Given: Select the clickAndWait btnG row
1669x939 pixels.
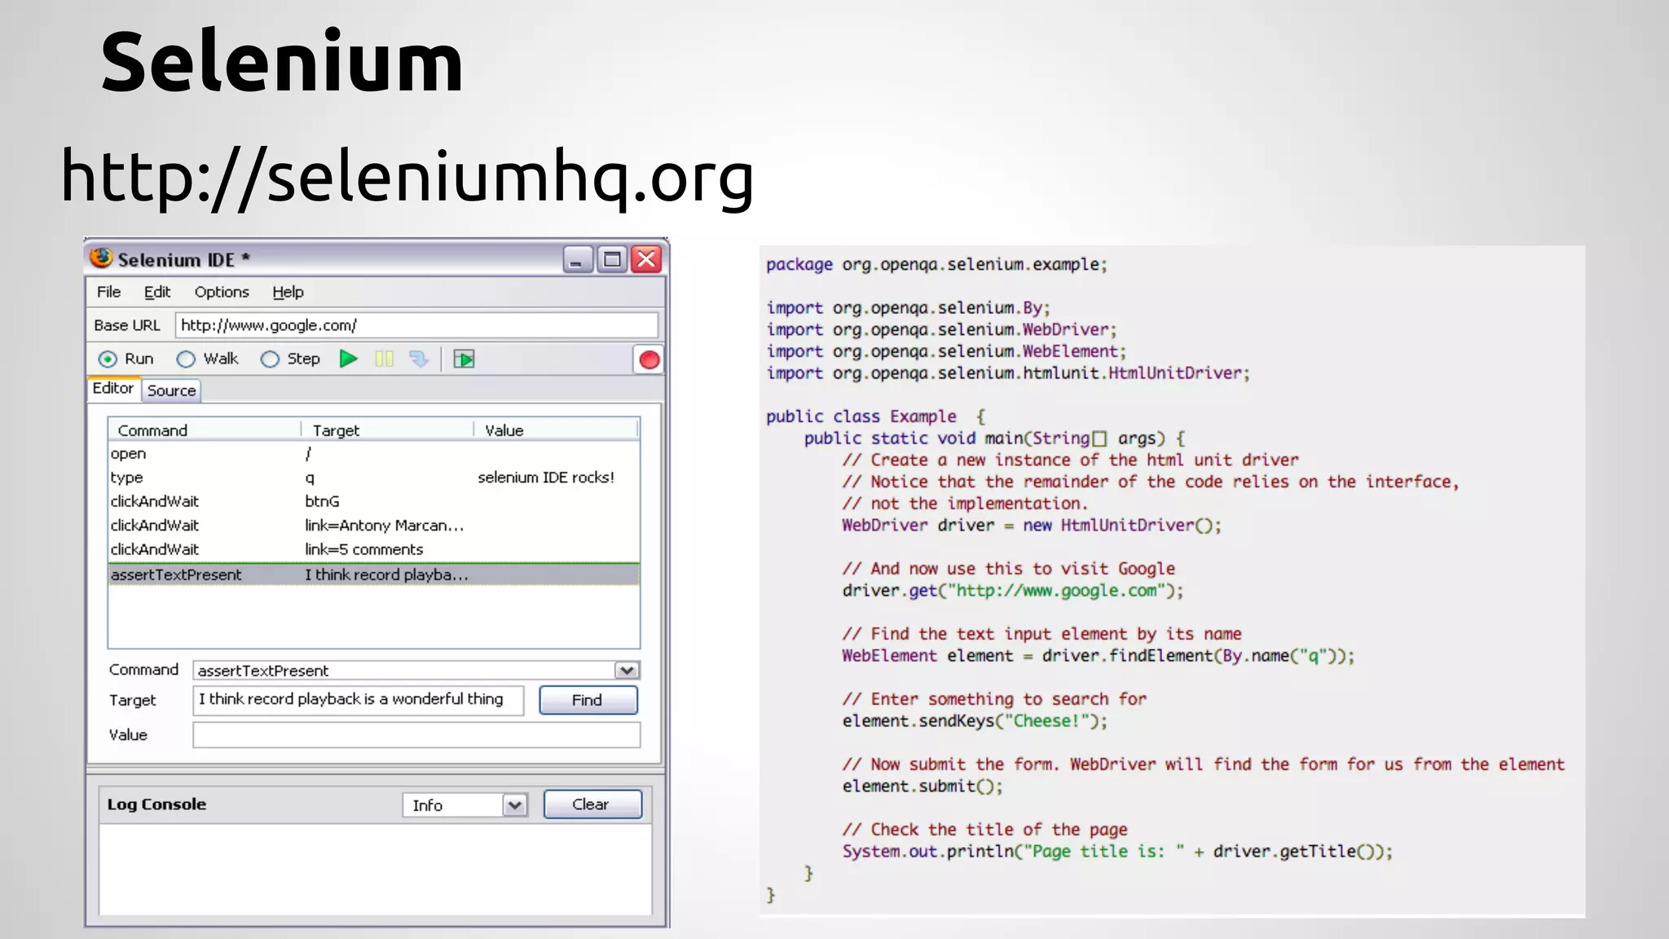Looking at the screenshot, I should pyautogui.click(x=374, y=501).
